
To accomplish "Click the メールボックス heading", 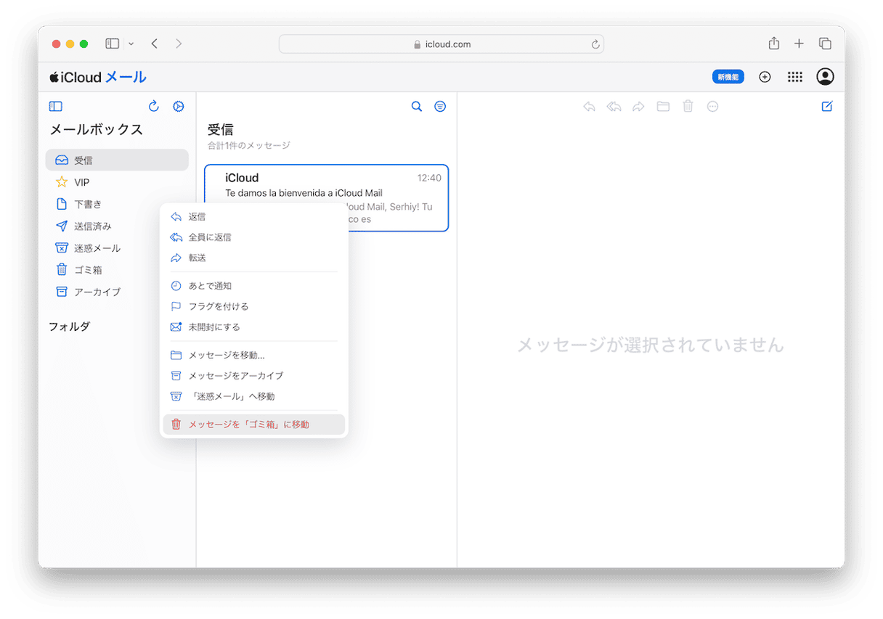I will pyautogui.click(x=97, y=130).
